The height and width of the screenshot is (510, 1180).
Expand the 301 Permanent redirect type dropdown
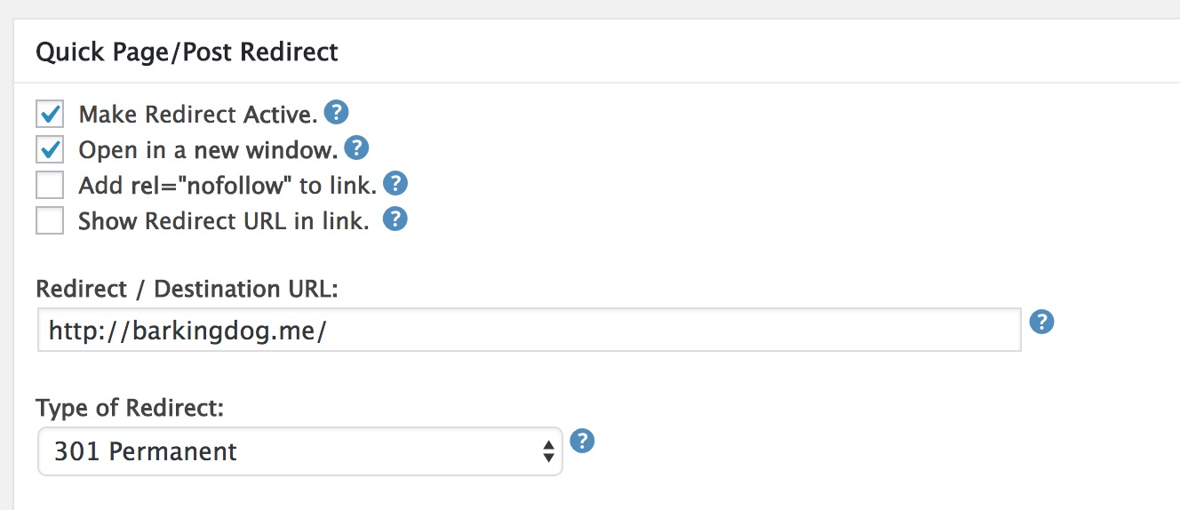(299, 451)
